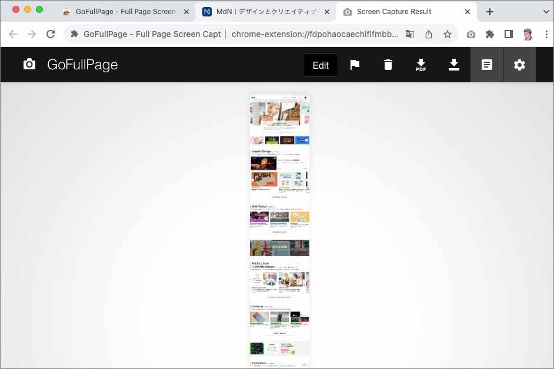The height and width of the screenshot is (369, 554).
Task: Open the Chrome three-dot menu
Action: click(x=547, y=34)
